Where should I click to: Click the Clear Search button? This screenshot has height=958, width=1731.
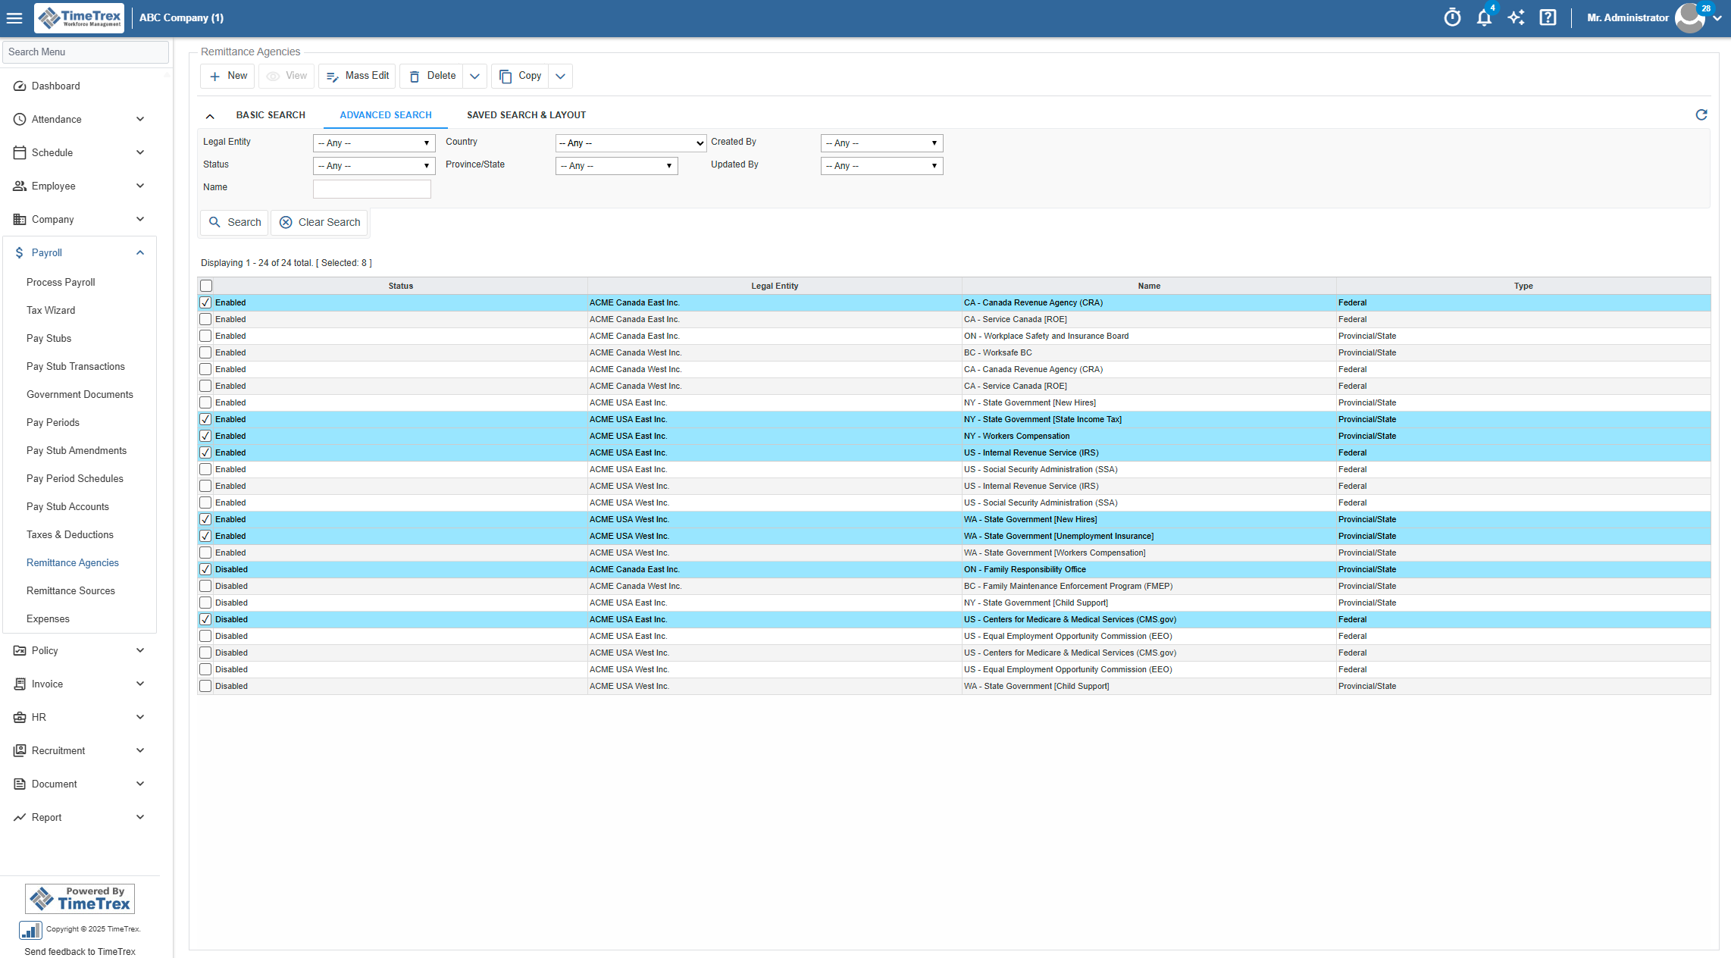pos(319,222)
